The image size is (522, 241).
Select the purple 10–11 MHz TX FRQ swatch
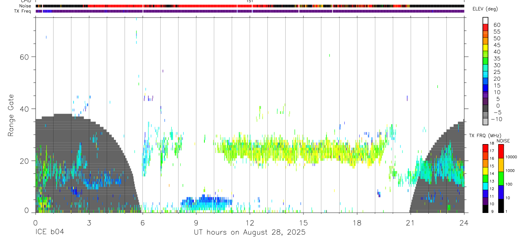(485, 201)
